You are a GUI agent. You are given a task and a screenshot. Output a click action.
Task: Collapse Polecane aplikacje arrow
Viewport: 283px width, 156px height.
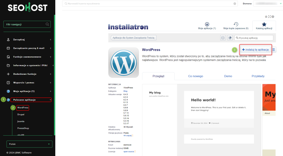[50, 100]
